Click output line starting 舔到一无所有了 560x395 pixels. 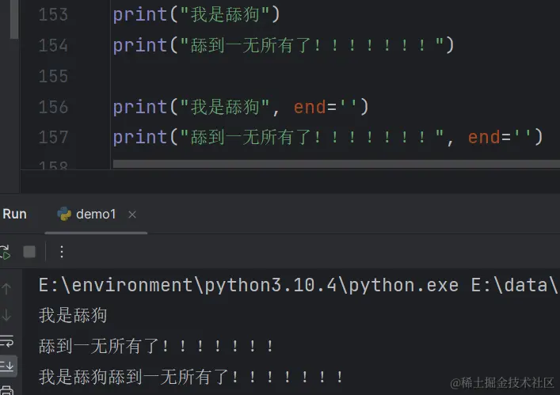click(156, 346)
